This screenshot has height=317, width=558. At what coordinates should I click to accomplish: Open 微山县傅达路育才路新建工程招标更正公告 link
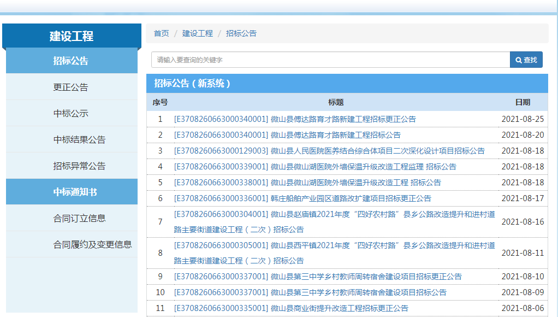click(x=295, y=119)
